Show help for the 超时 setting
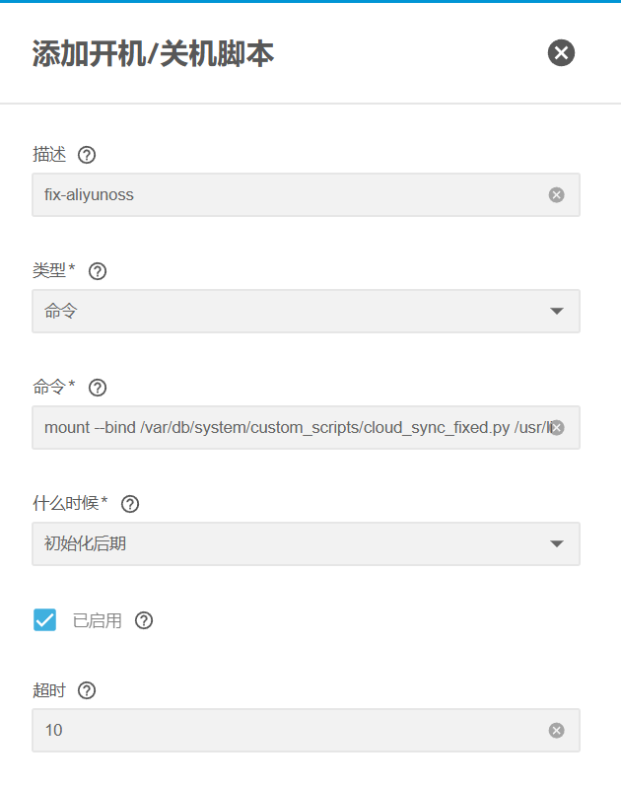 click(x=87, y=690)
